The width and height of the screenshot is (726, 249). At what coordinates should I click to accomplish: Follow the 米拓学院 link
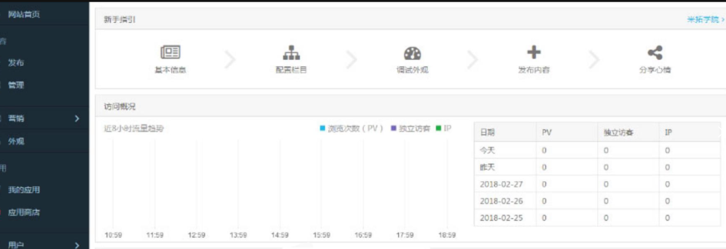coord(705,20)
